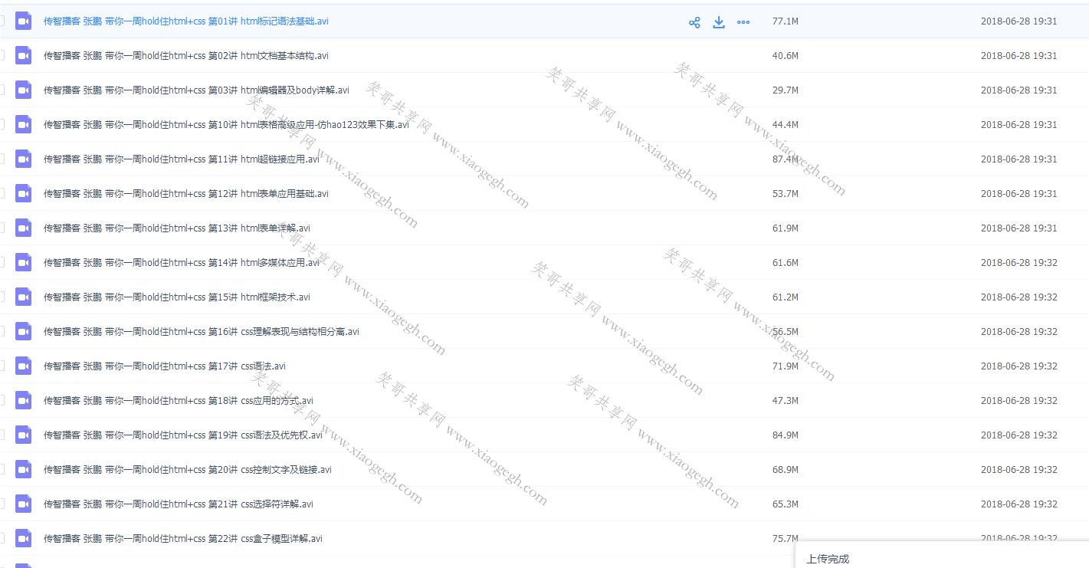Click the file size 61.9M
The image size is (1089, 568).
click(x=786, y=228)
